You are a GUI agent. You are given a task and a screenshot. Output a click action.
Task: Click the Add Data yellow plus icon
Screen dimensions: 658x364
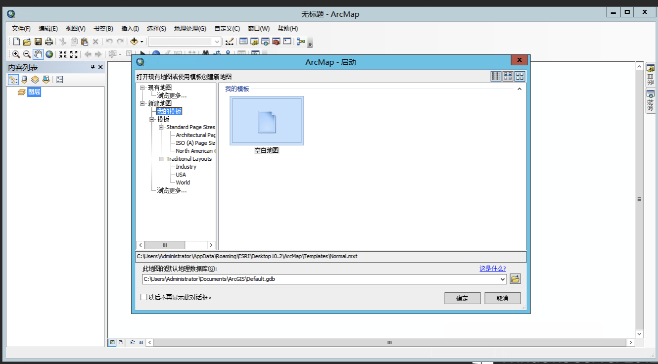(134, 42)
